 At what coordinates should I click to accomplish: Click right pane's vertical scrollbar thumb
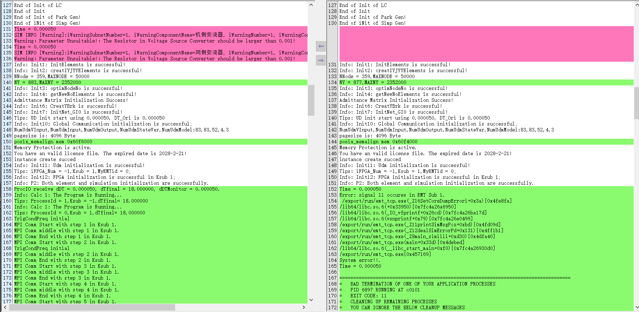click(636, 103)
